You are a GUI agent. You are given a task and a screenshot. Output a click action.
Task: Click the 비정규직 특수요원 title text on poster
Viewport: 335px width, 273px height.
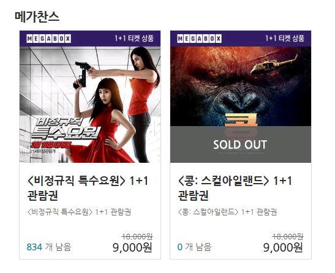pyautogui.click(x=65, y=129)
